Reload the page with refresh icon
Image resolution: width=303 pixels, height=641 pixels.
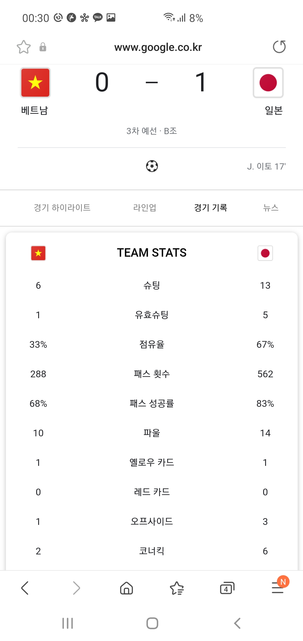(x=279, y=47)
